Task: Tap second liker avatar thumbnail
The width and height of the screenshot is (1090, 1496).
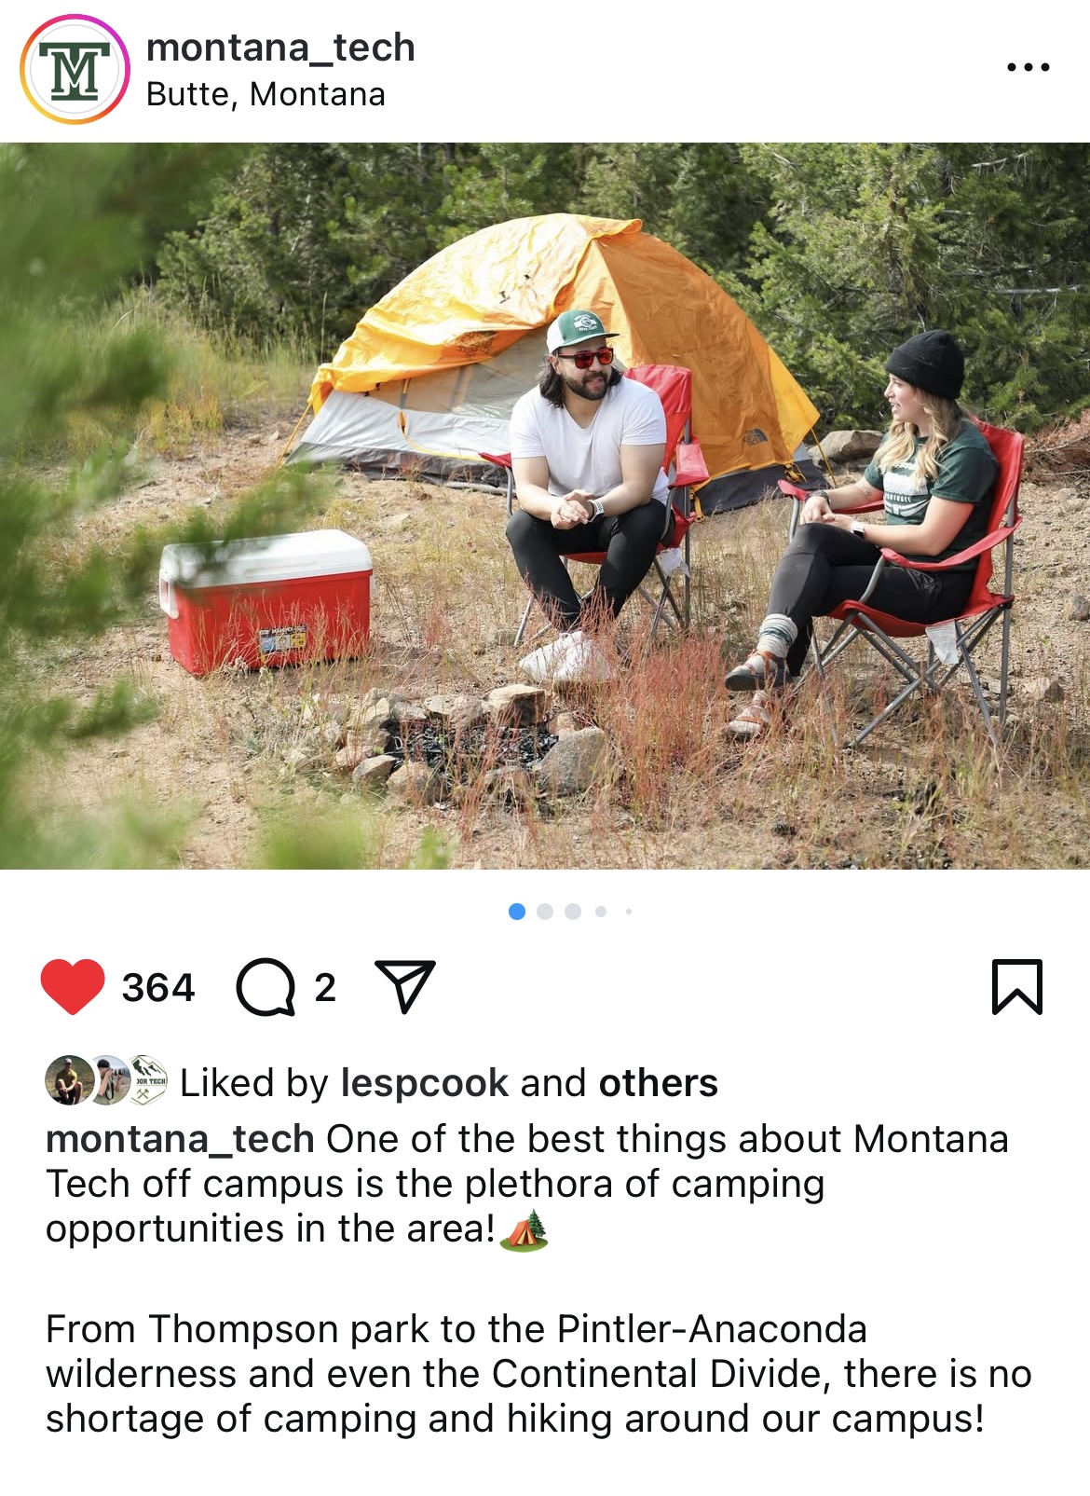Action: click(110, 1080)
